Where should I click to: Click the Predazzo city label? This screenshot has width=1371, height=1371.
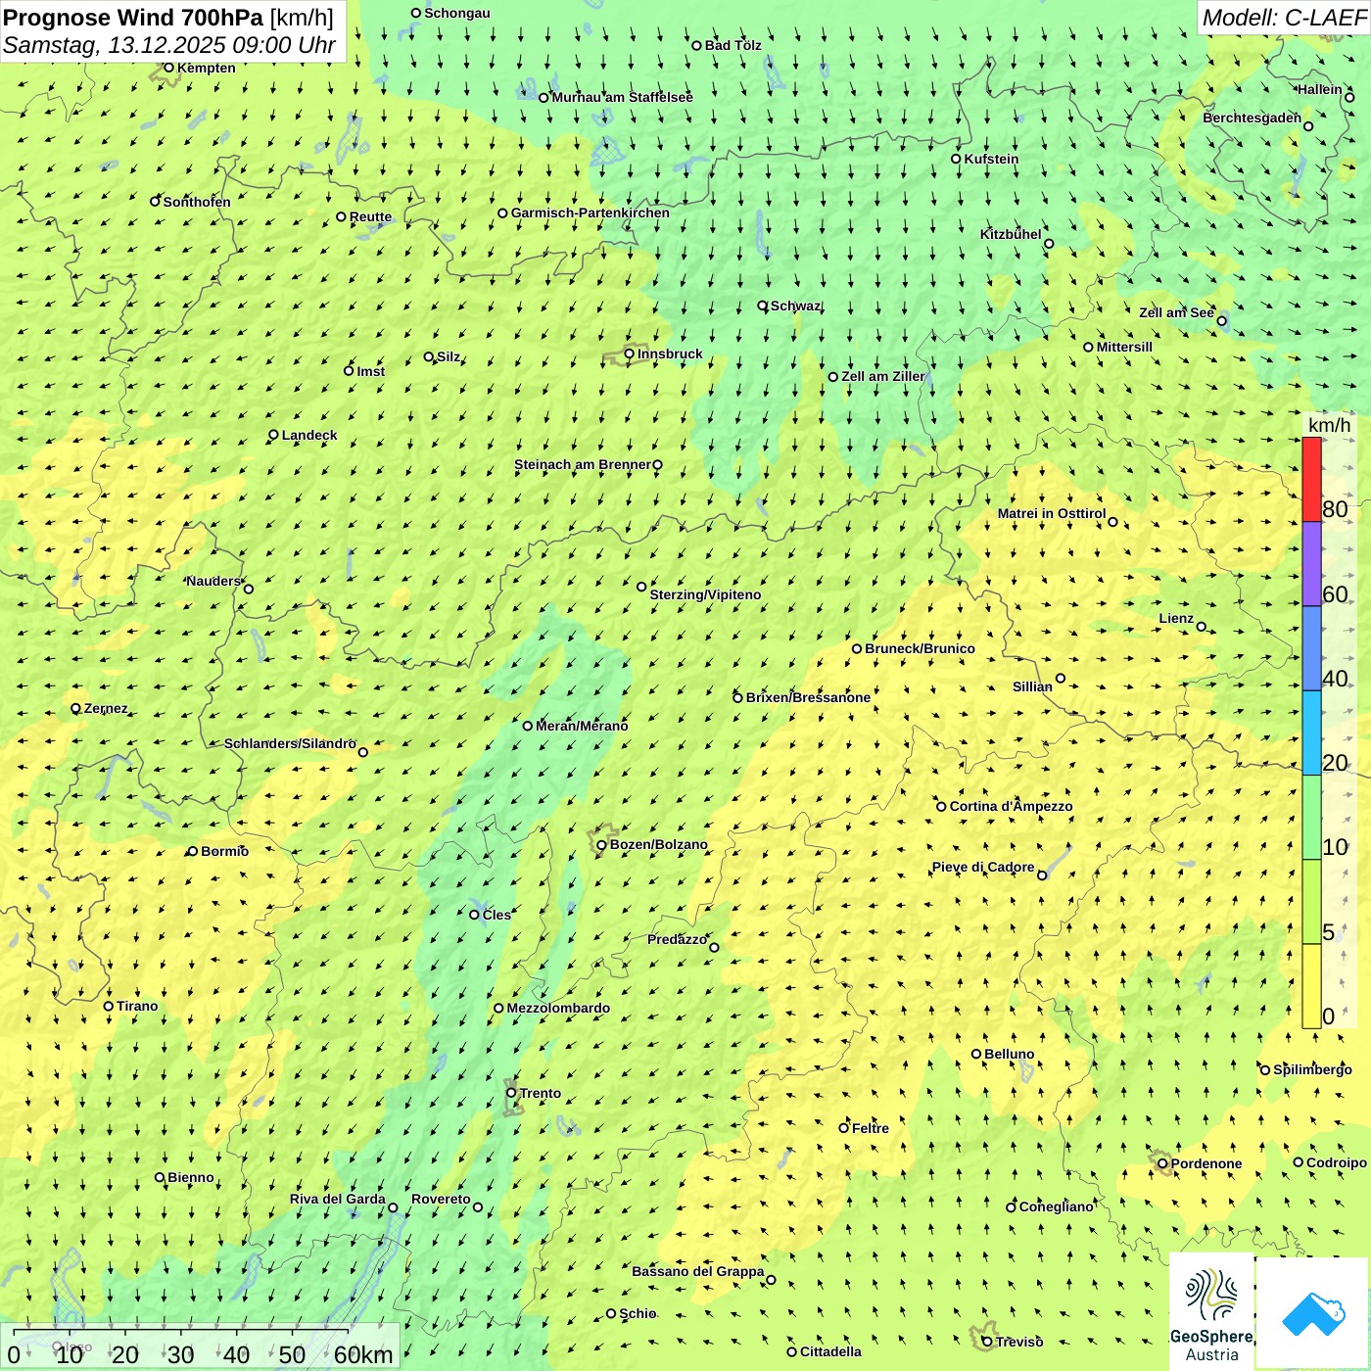(677, 939)
